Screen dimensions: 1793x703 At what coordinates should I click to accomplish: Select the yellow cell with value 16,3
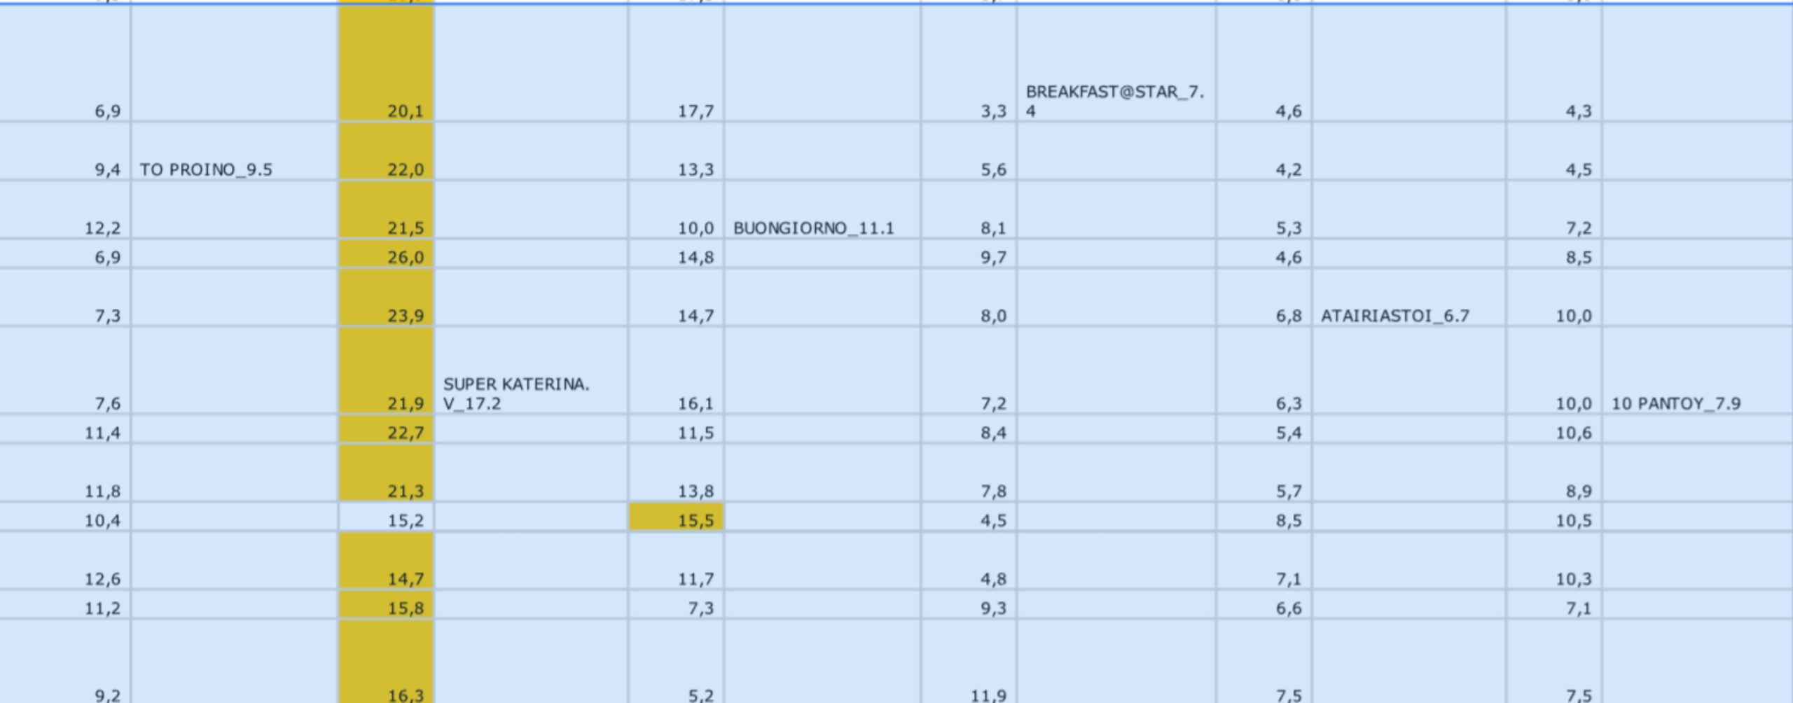pos(386,662)
